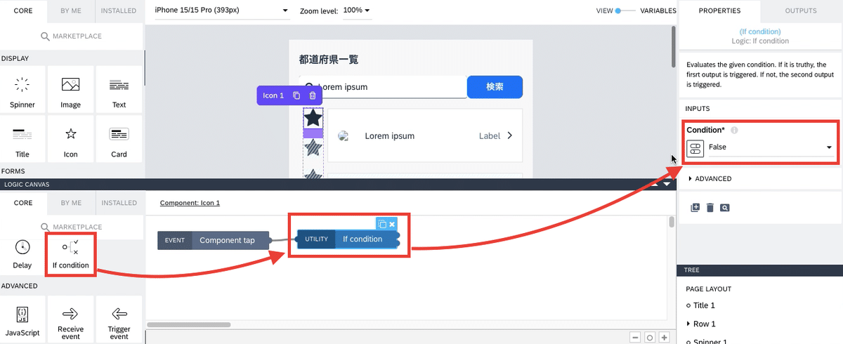Open the Marketplace in the logic library

[x=71, y=227]
